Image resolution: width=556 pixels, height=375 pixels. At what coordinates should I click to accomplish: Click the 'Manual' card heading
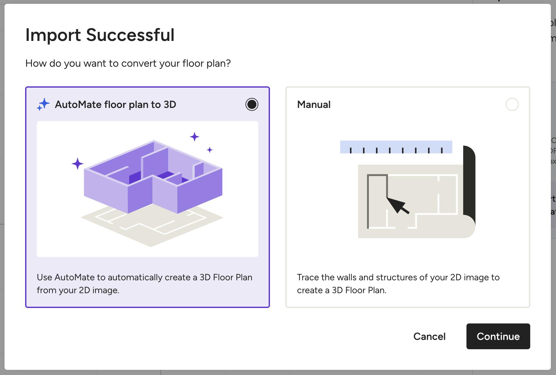click(x=314, y=104)
